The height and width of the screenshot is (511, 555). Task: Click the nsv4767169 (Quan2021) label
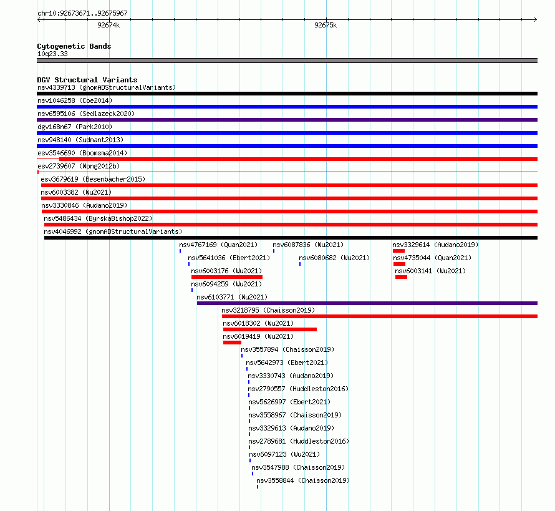click(218, 245)
